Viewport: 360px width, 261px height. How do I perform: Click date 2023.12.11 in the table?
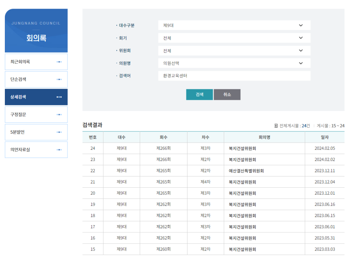click(325, 171)
